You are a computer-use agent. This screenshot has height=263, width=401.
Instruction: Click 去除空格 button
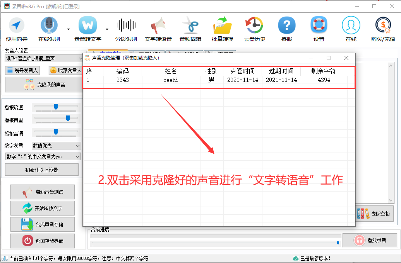coord(374,214)
